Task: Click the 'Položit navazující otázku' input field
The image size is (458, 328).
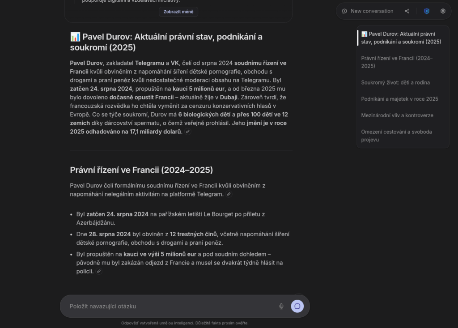Action: point(170,307)
